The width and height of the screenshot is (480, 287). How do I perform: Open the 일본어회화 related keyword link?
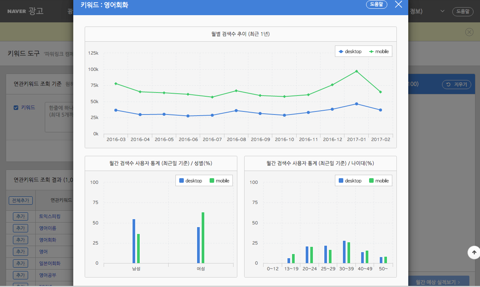click(x=50, y=263)
